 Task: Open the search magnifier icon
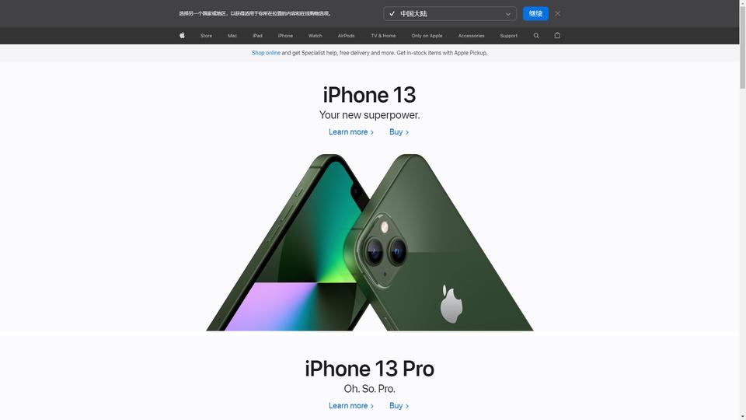(x=536, y=36)
